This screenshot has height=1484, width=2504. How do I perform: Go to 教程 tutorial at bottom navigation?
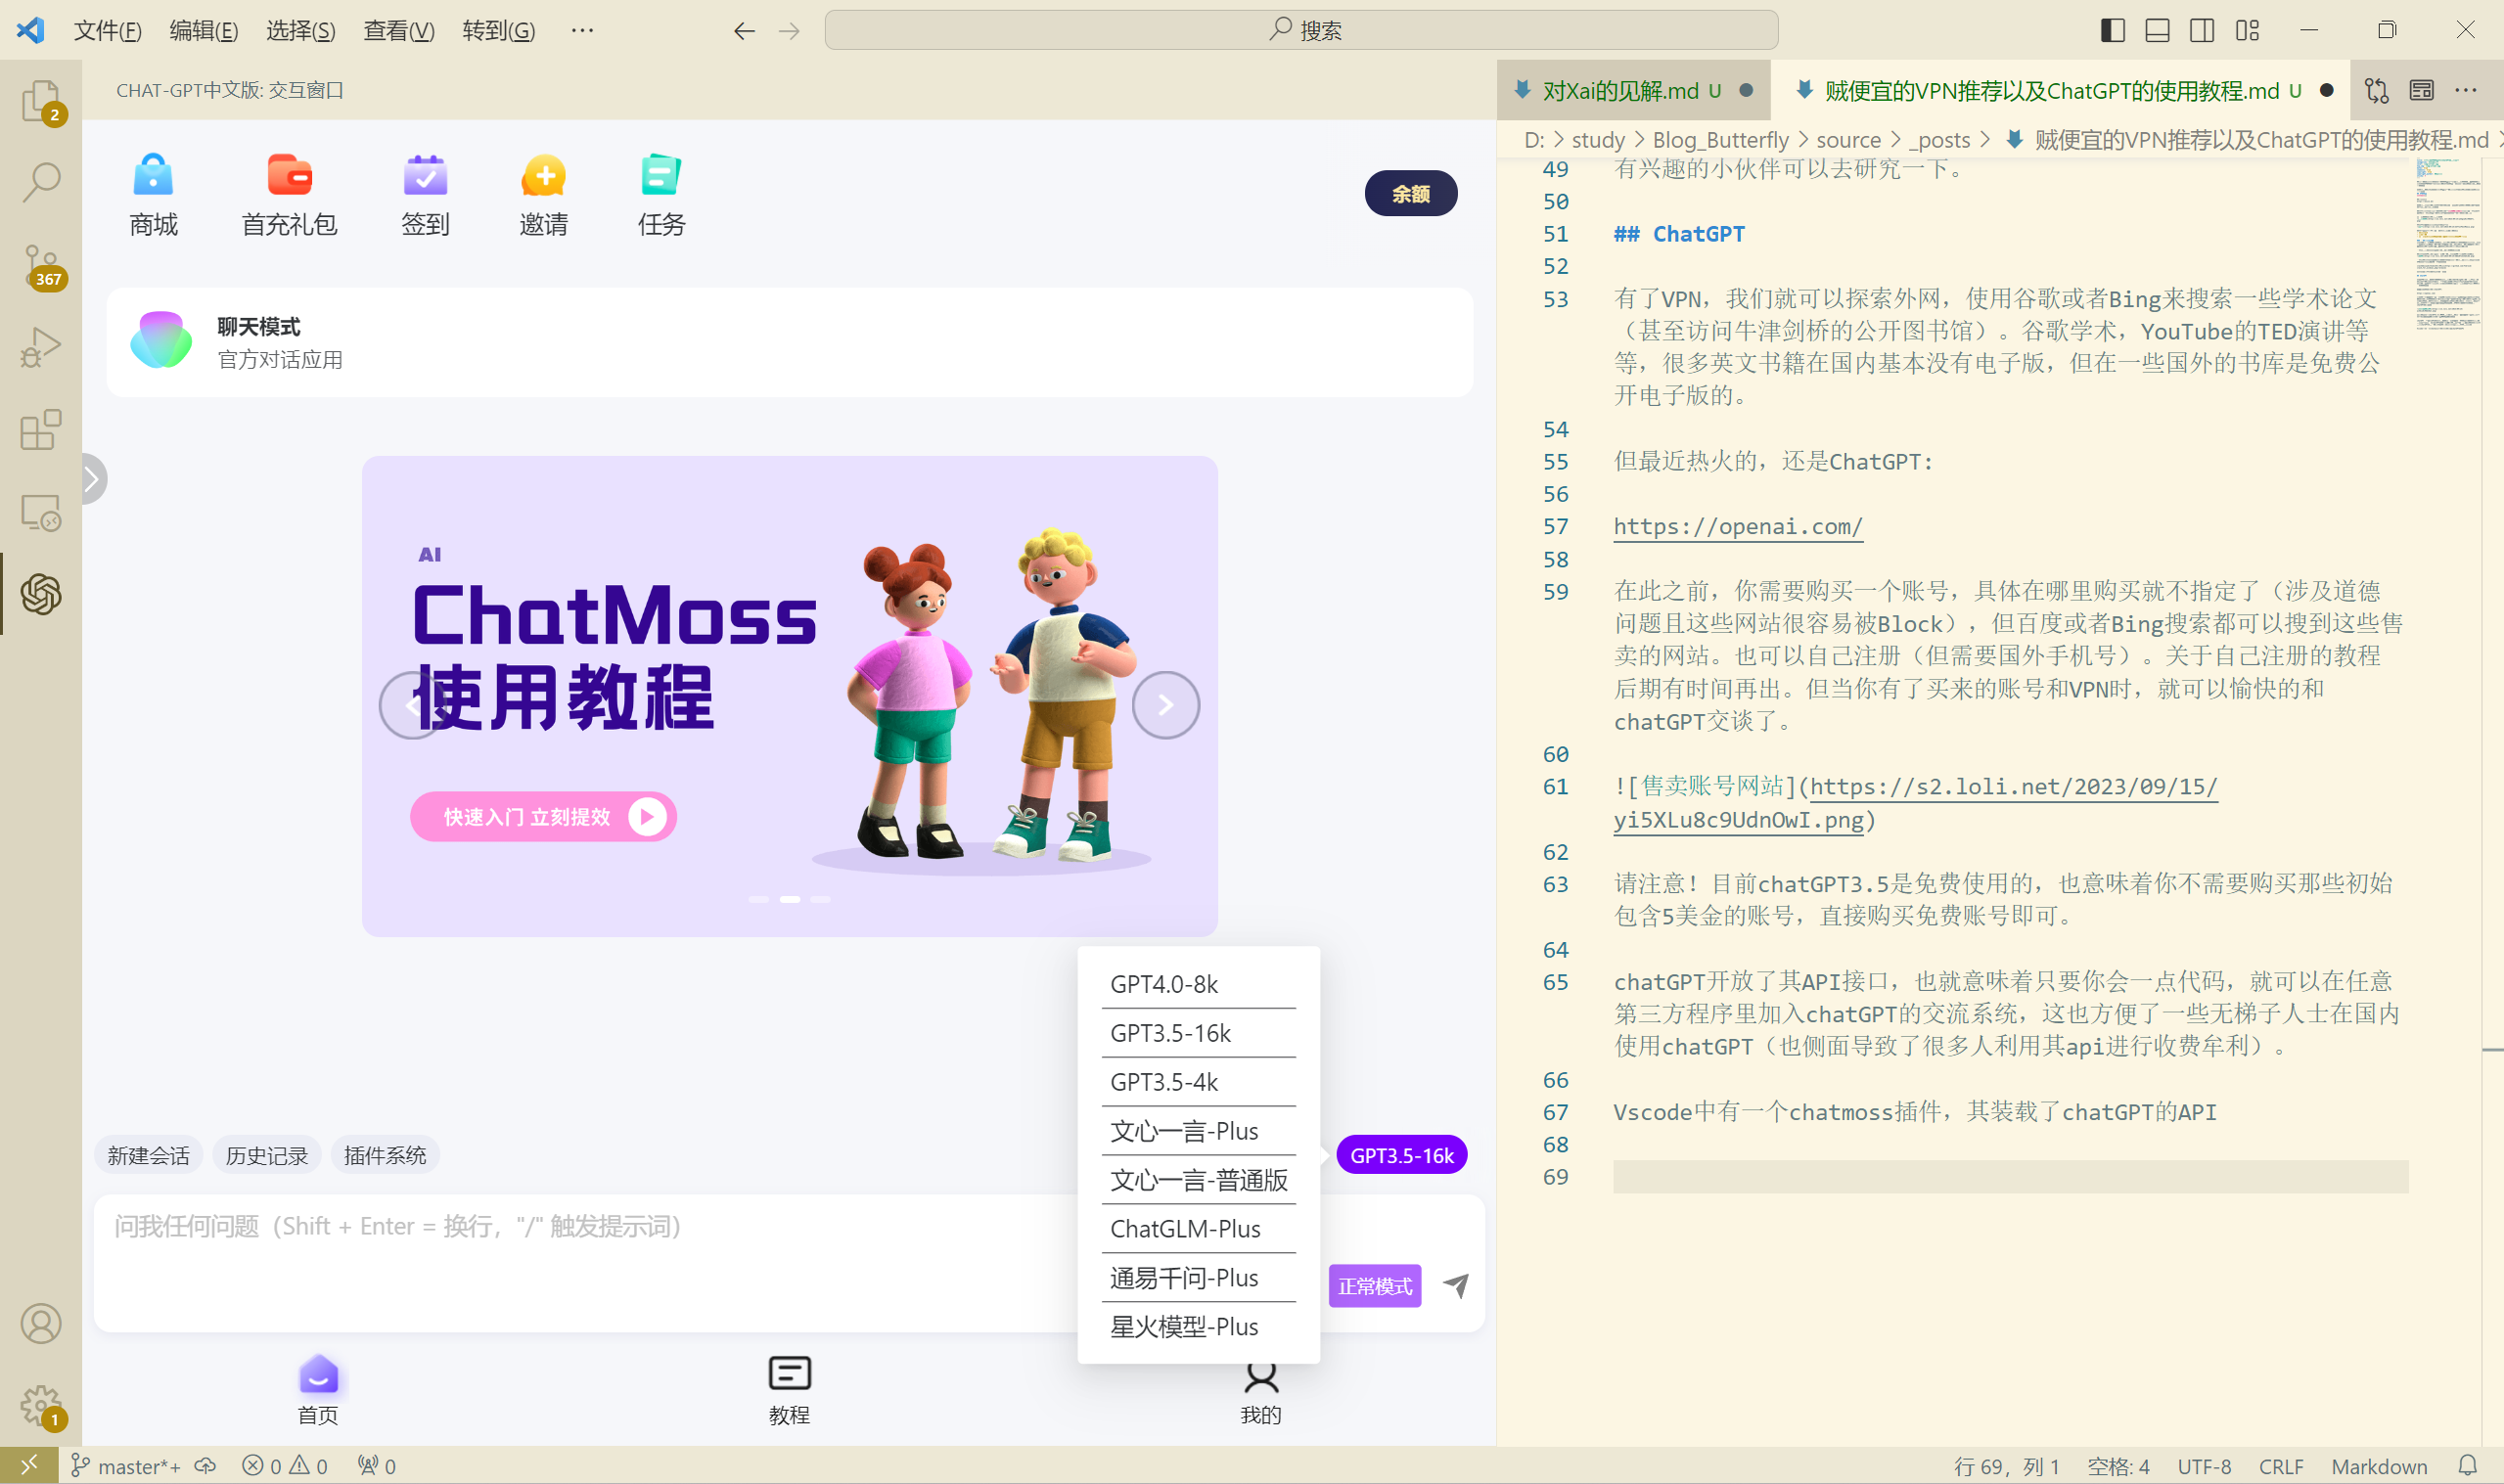coord(789,1390)
